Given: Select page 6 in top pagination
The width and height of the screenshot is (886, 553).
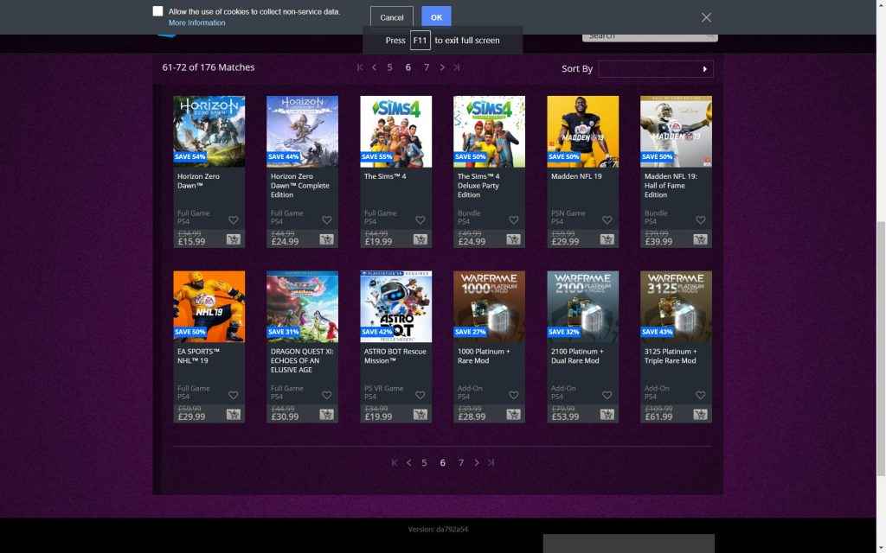Looking at the screenshot, I should [x=408, y=67].
